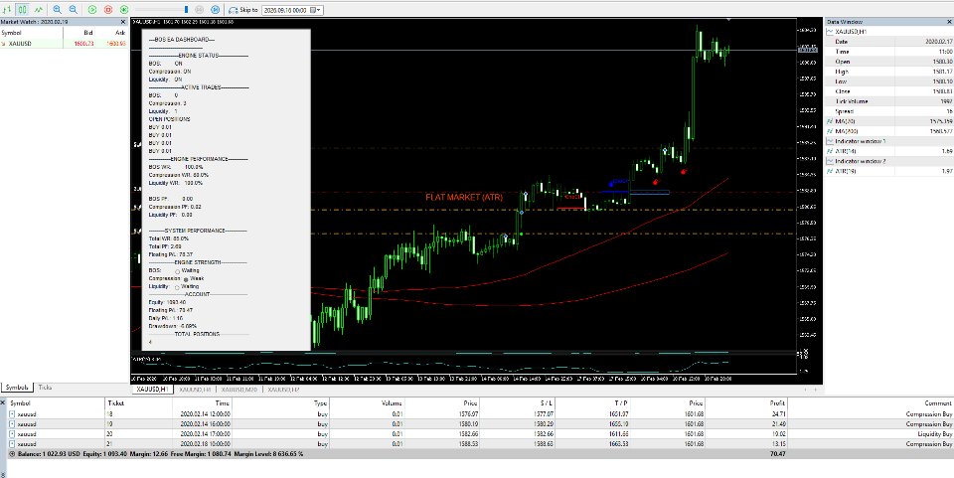Click the Ticket column header
954x478 pixels.
115,403
